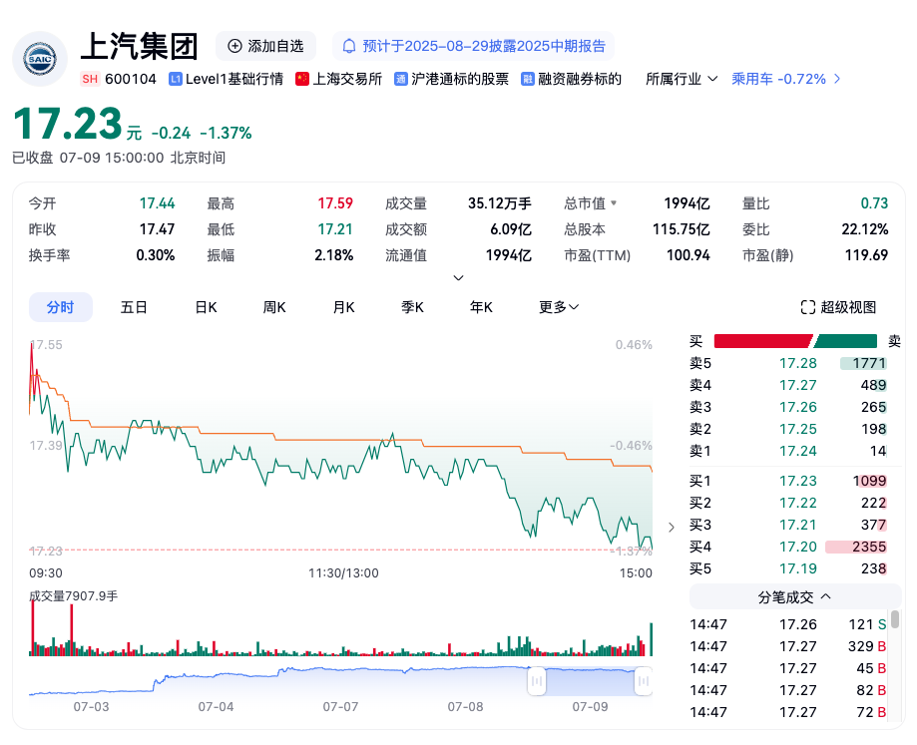Click the 07-07 date in range timeline

340,707
